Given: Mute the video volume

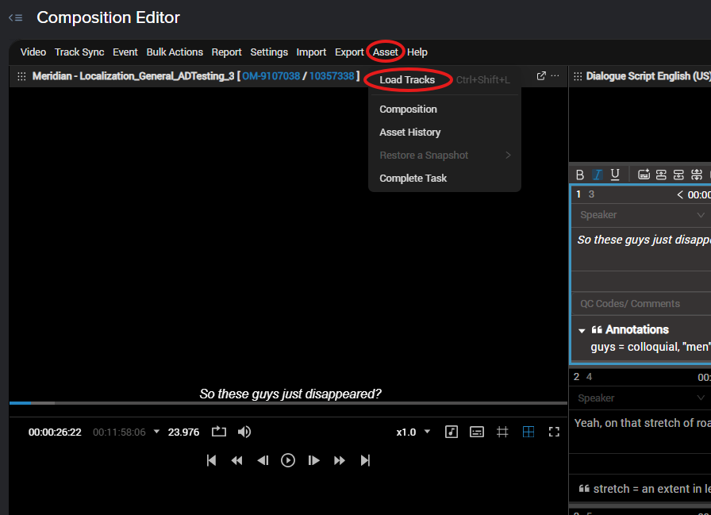Looking at the screenshot, I should point(244,432).
